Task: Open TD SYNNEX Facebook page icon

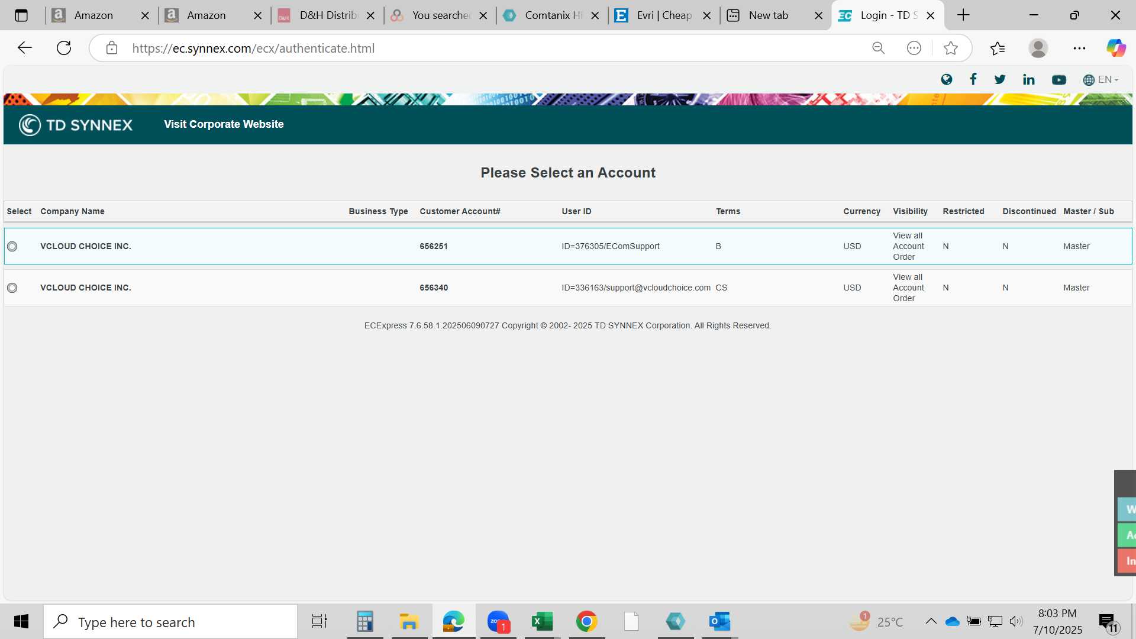Action: pos(973,79)
